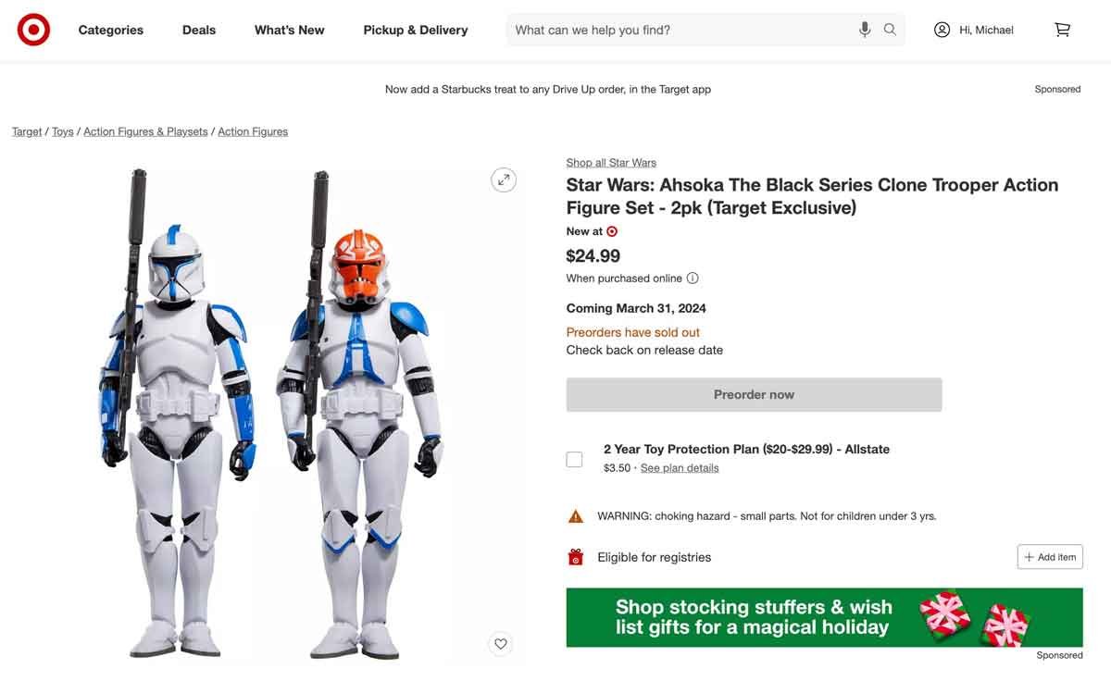
Task: Click the search magnifier icon
Action: point(889,29)
